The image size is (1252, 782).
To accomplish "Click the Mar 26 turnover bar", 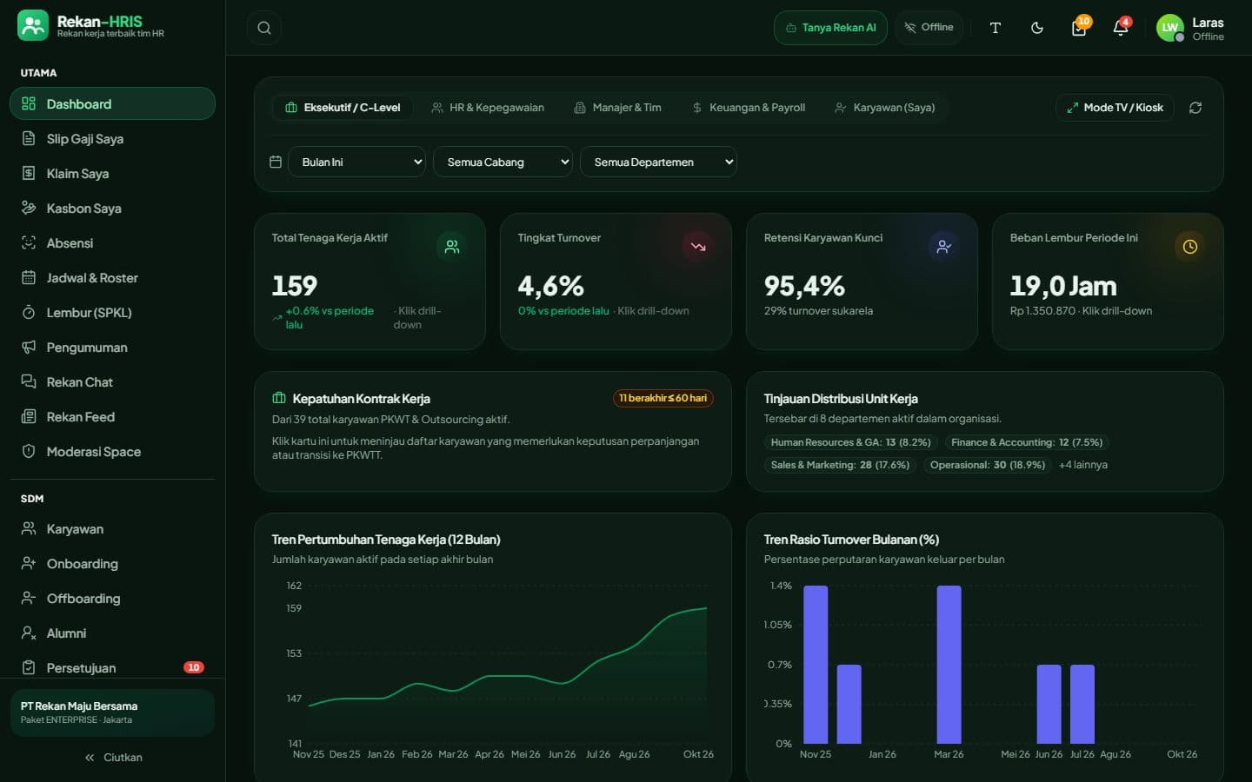I will click(x=949, y=665).
